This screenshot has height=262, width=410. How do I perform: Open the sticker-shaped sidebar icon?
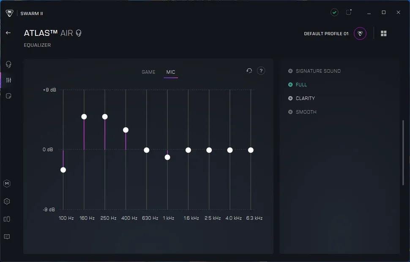click(x=8, y=96)
